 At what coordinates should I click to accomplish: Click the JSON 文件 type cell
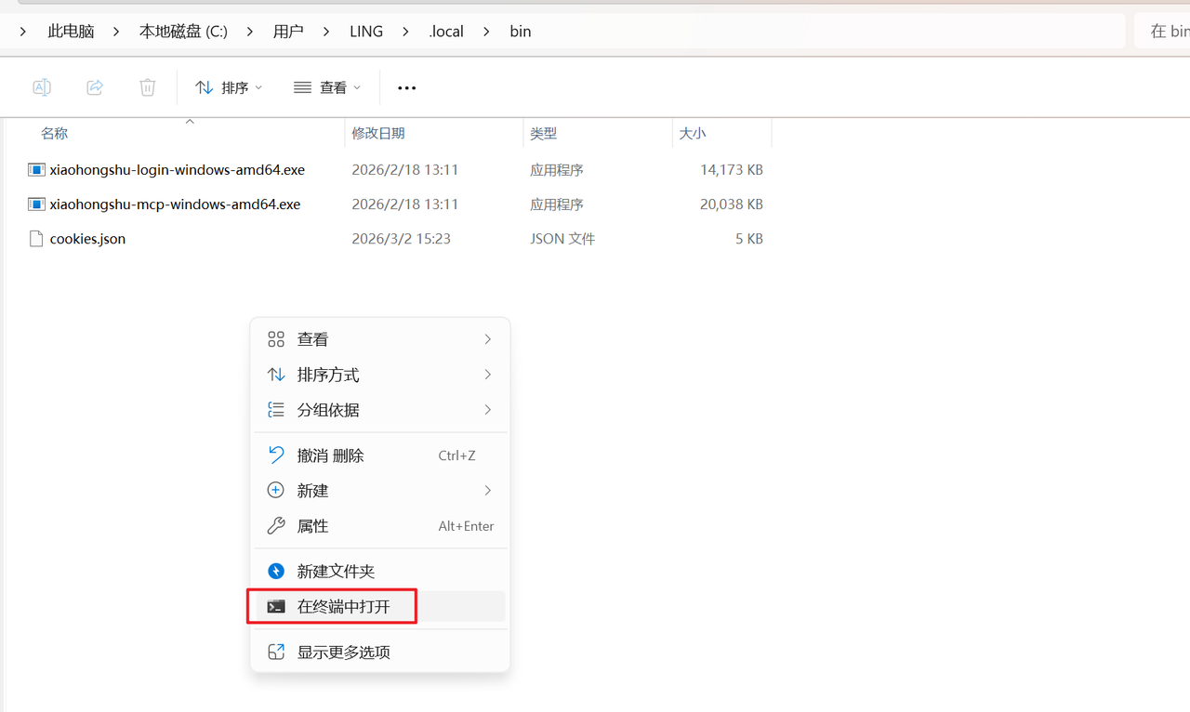pyautogui.click(x=562, y=239)
